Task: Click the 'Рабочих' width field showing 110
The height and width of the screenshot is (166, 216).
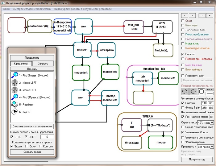Action: coord(204,103)
